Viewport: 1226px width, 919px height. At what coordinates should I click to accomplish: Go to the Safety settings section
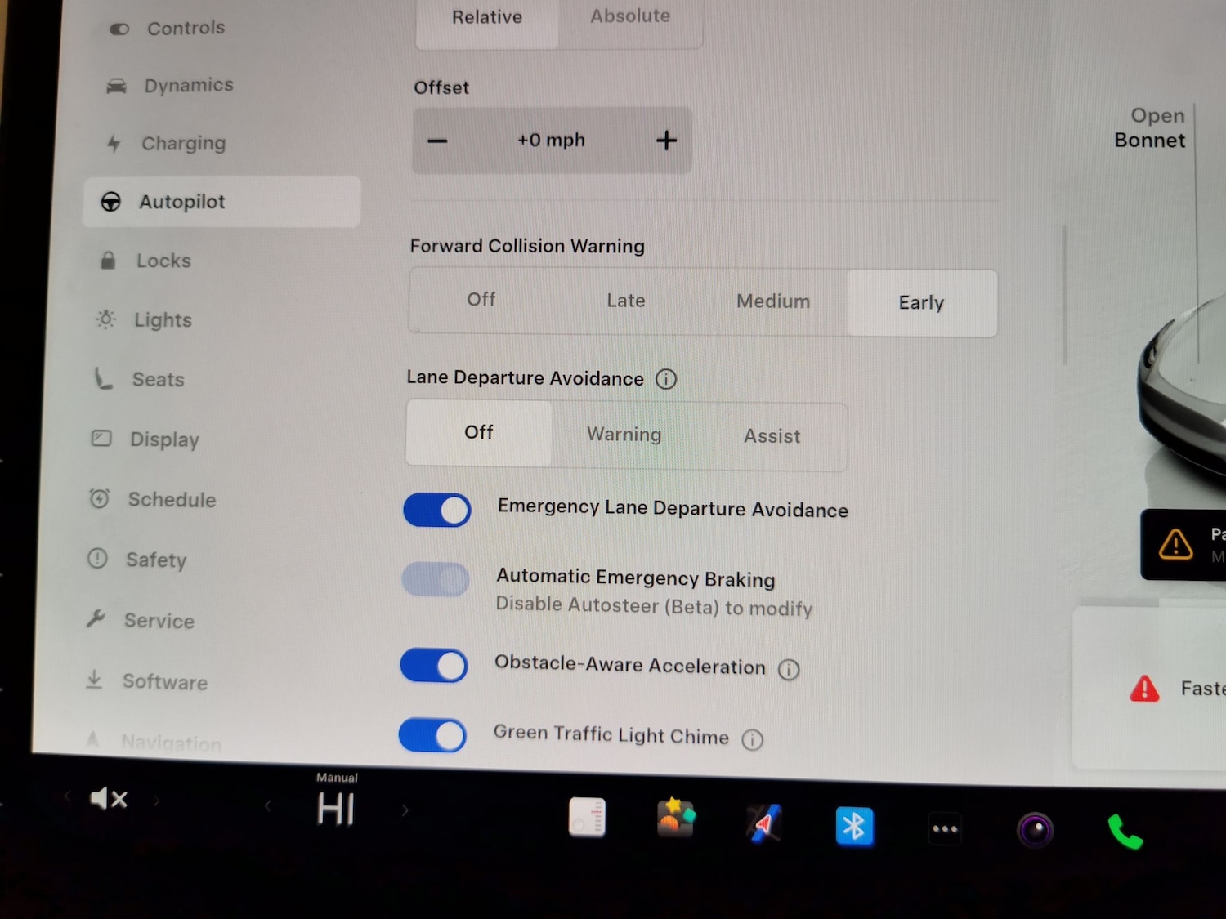pyautogui.click(x=155, y=560)
